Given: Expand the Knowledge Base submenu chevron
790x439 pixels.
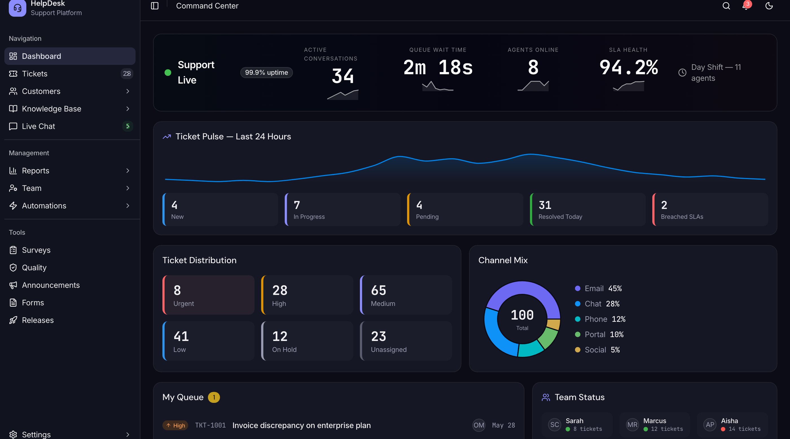Looking at the screenshot, I should [x=128, y=109].
